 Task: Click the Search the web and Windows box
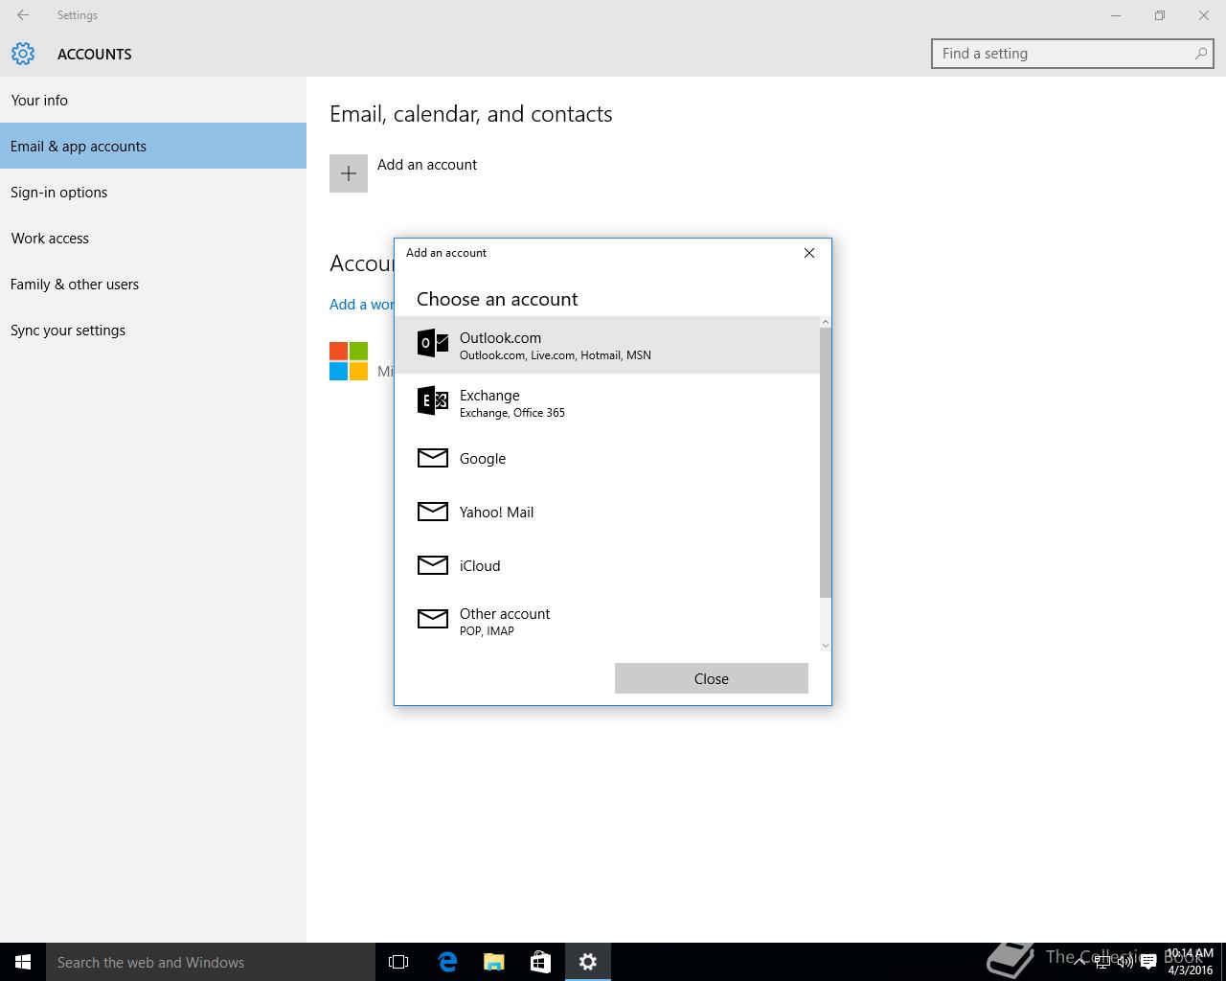211,962
